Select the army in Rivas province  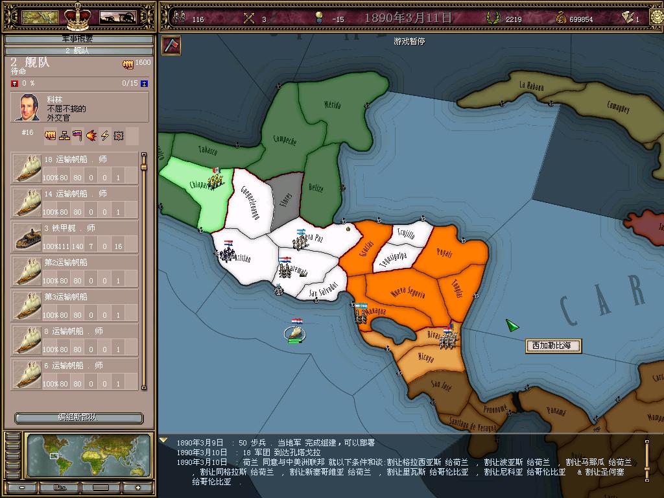pos(449,337)
